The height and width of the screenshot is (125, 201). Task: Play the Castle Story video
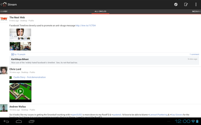click(20, 91)
